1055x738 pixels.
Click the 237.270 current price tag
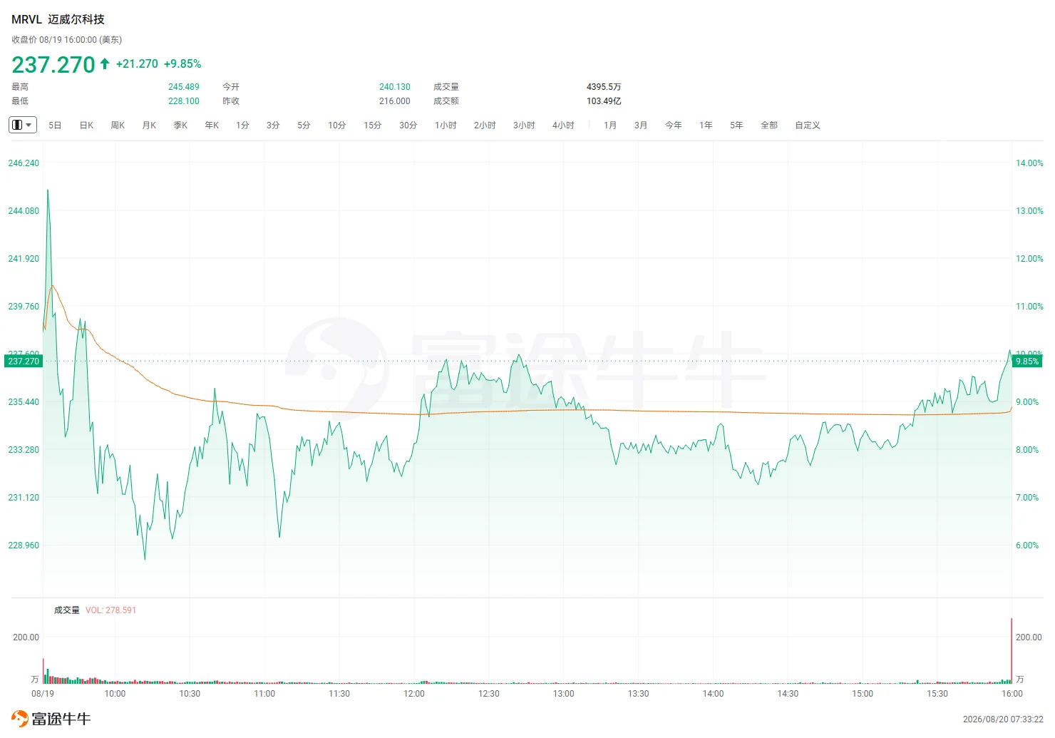click(24, 362)
